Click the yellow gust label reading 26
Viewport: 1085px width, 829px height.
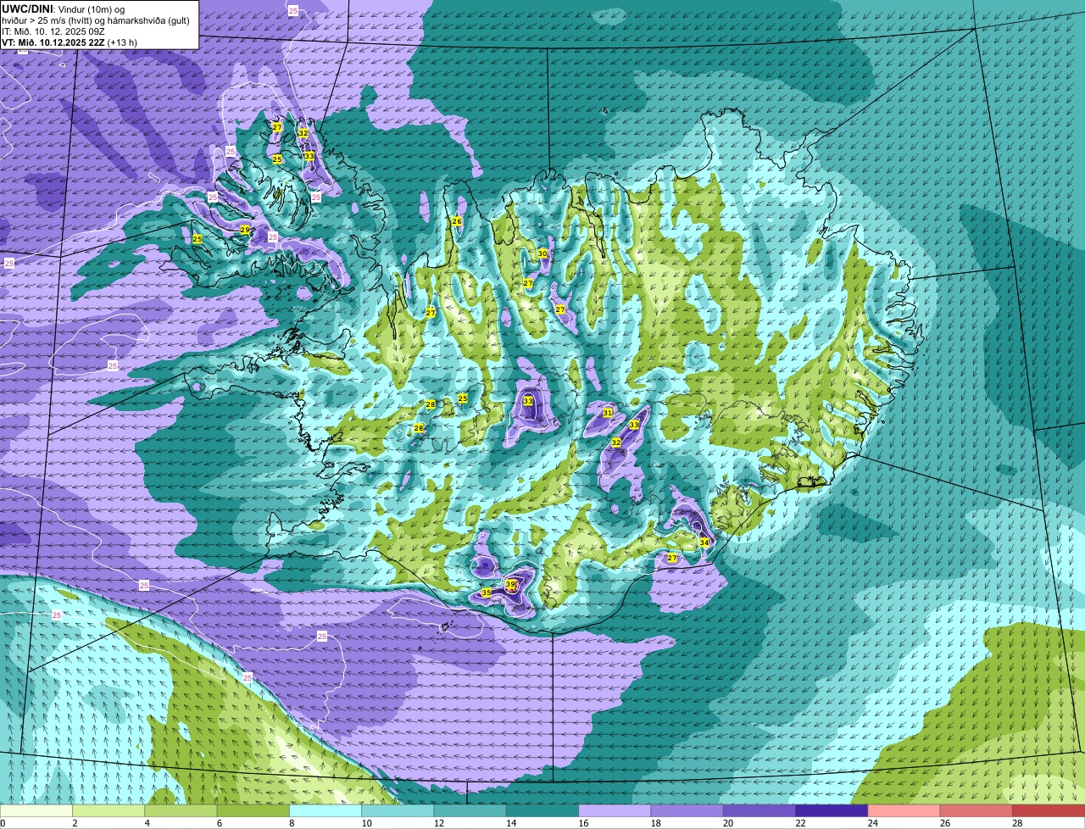pos(457,221)
